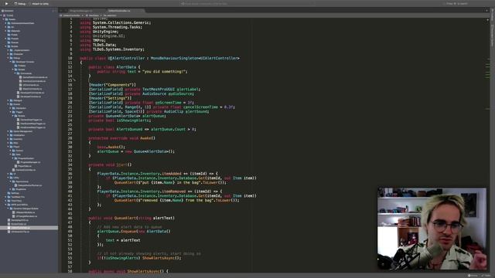Click the Awake method name on line 28

coord(145,138)
